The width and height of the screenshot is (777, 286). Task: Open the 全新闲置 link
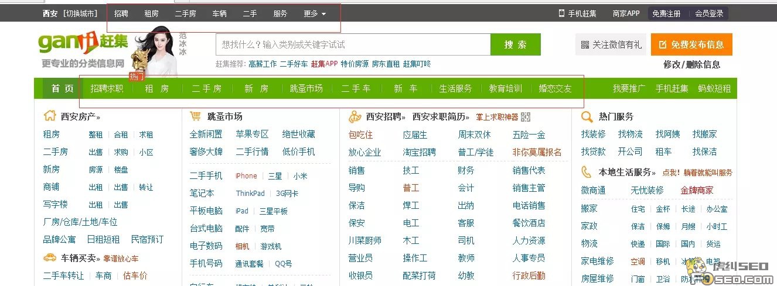click(x=206, y=134)
